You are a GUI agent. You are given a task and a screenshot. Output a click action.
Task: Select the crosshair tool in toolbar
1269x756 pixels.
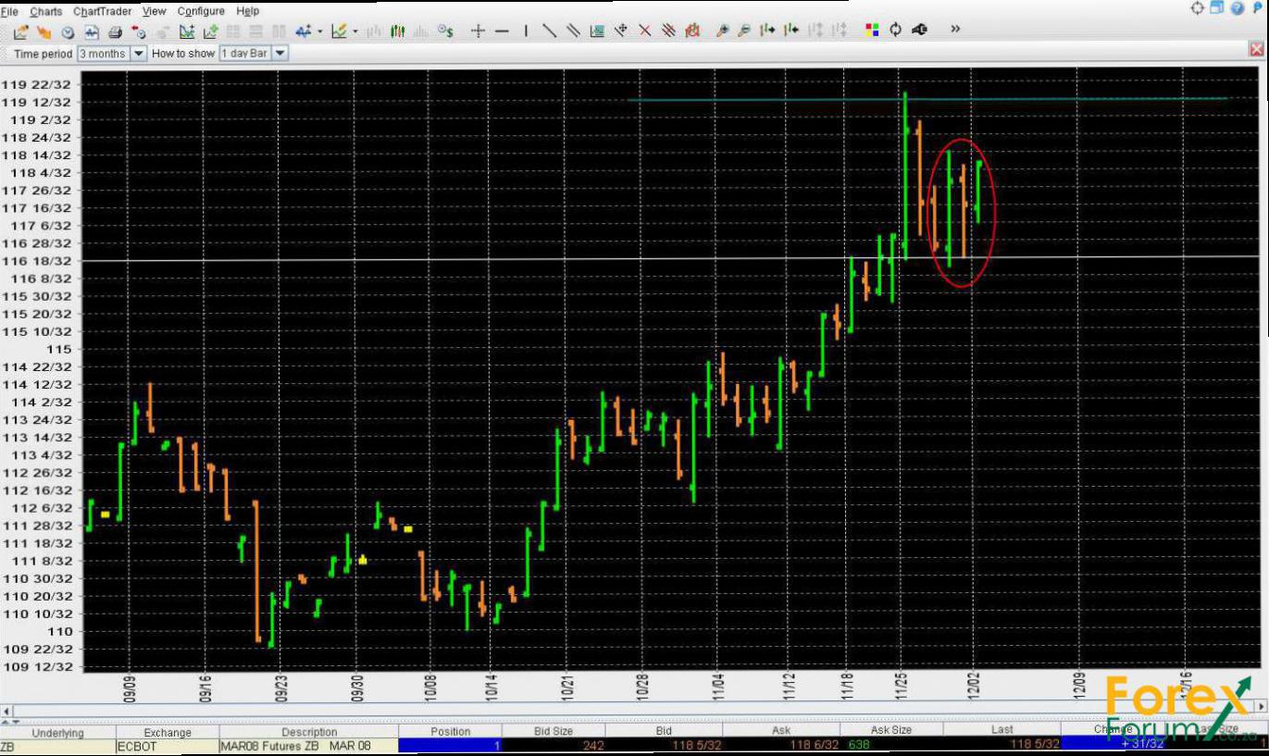478,31
